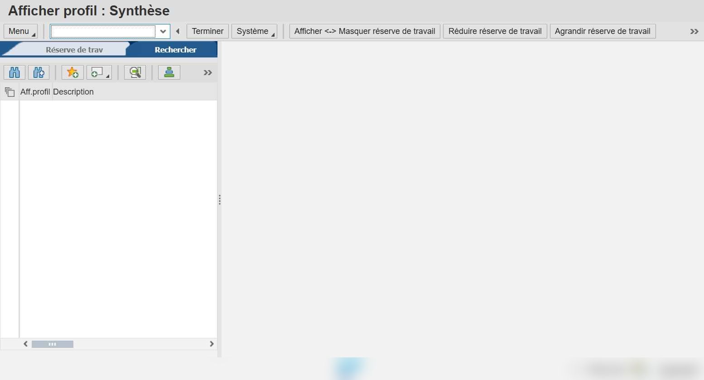Expand hidden worklist toolbar items chevron

[x=207, y=72]
